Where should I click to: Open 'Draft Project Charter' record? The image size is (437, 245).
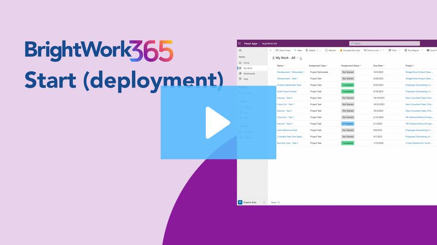coord(287,91)
